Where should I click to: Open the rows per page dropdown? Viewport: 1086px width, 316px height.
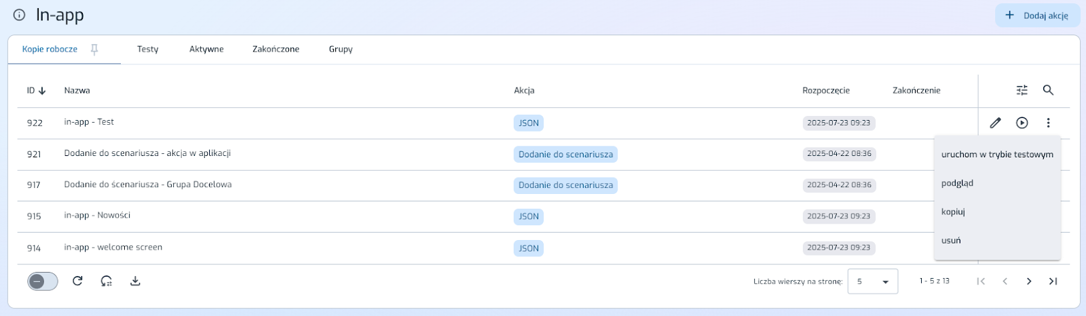[873, 281]
